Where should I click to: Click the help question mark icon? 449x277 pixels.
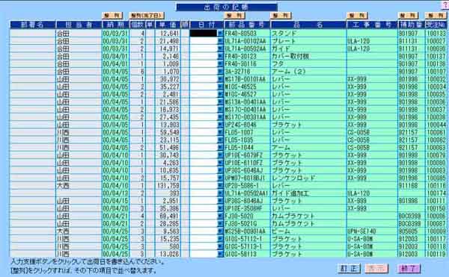[446, 5]
